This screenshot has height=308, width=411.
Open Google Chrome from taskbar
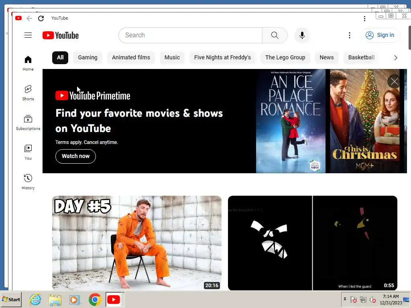[x=95, y=300]
